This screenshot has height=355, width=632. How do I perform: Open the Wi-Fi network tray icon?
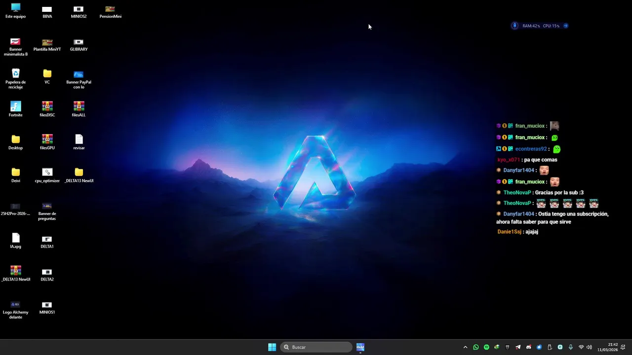pos(581,347)
